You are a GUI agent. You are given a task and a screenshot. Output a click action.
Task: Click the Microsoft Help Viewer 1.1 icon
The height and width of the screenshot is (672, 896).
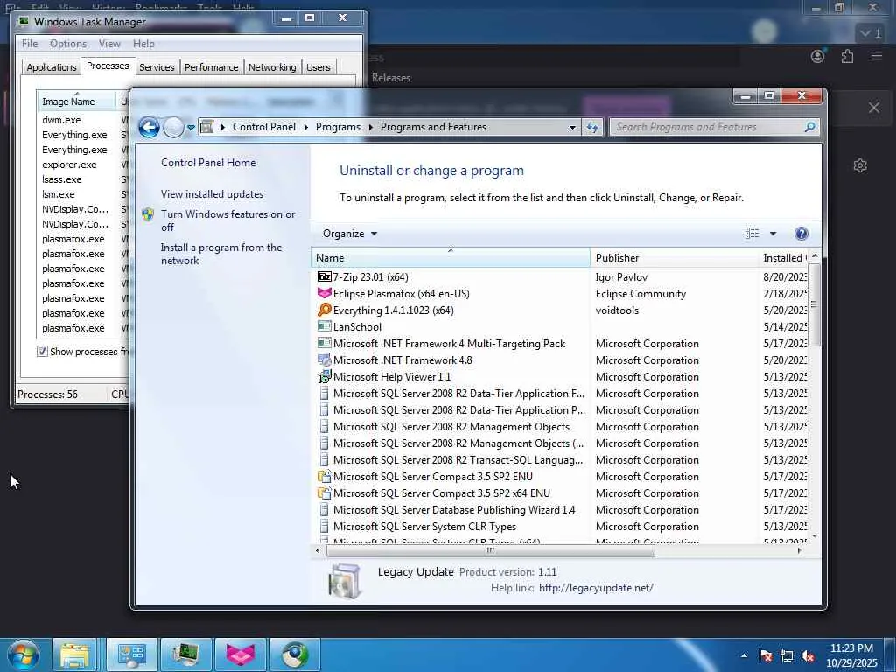click(324, 376)
